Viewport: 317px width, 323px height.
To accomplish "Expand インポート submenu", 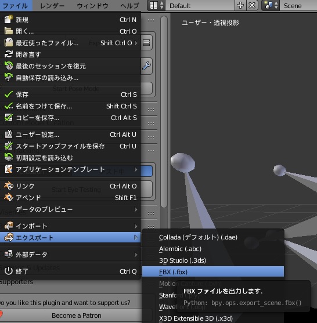I will coord(70,226).
